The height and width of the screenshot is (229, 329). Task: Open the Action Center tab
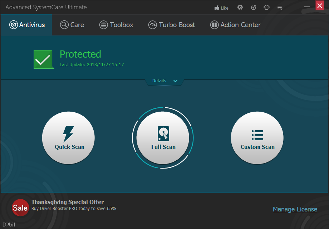235,25
